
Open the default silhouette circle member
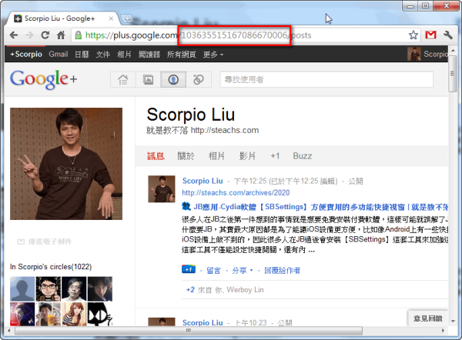coord(22,288)
